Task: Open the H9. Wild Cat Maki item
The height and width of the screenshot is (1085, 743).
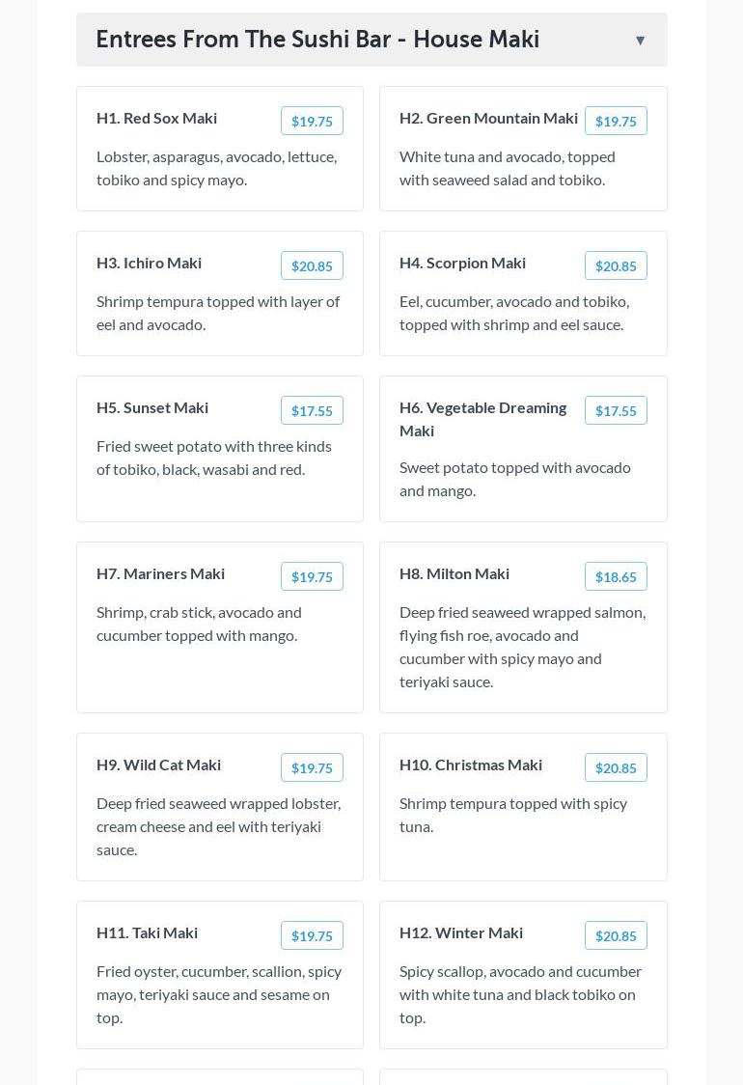Action: [158, 765]
